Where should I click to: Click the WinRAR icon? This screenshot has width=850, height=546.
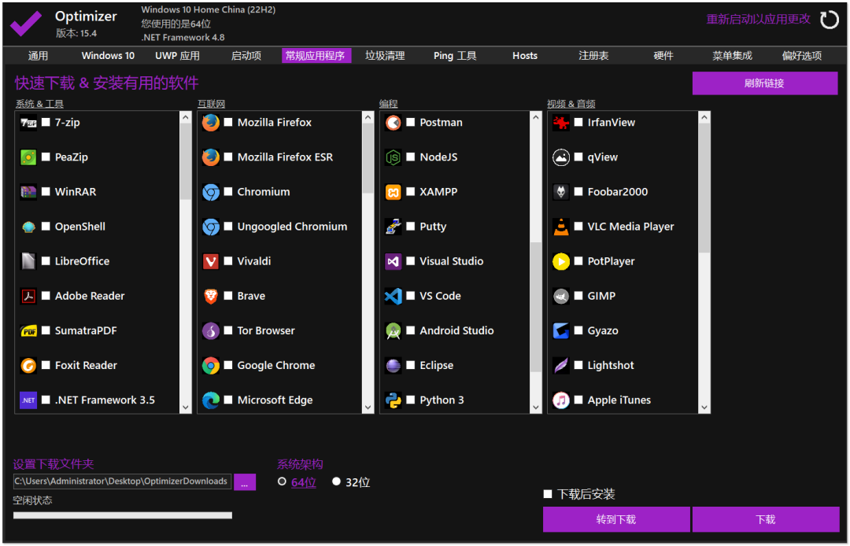click(x=28, y=192)
